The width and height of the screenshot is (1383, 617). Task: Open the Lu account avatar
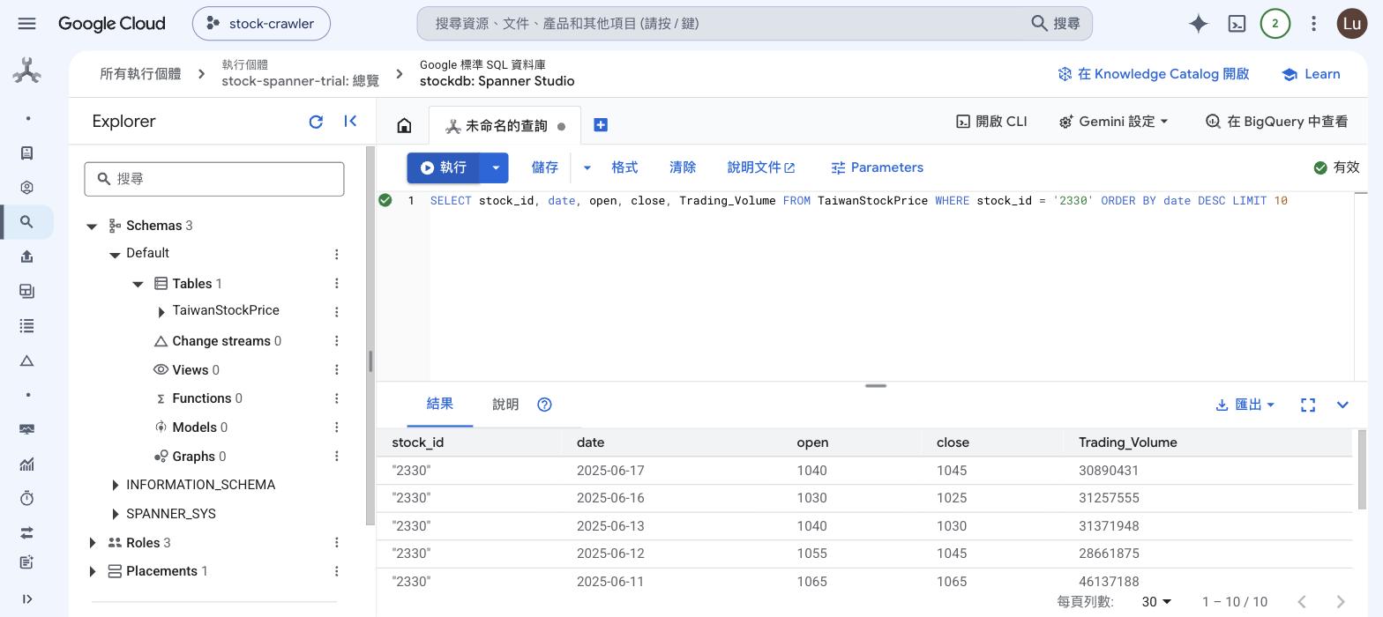click(x=1352, y=24)
